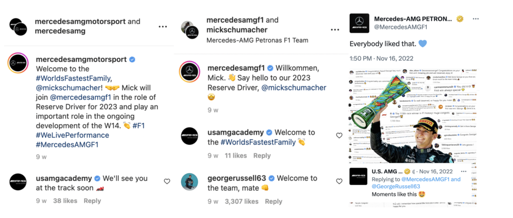Image resolution: width=513 pixels, height=218 pixels.
Task: Click the U.S. AMG reply avatar
Action: (359, 177)
